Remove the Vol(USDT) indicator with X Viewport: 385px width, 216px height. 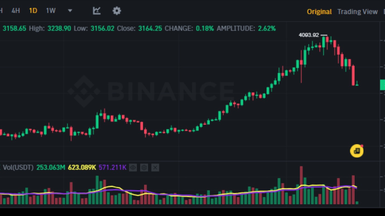155,168
